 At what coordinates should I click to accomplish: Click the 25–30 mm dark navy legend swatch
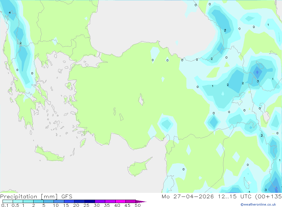[x=90, y=201]
